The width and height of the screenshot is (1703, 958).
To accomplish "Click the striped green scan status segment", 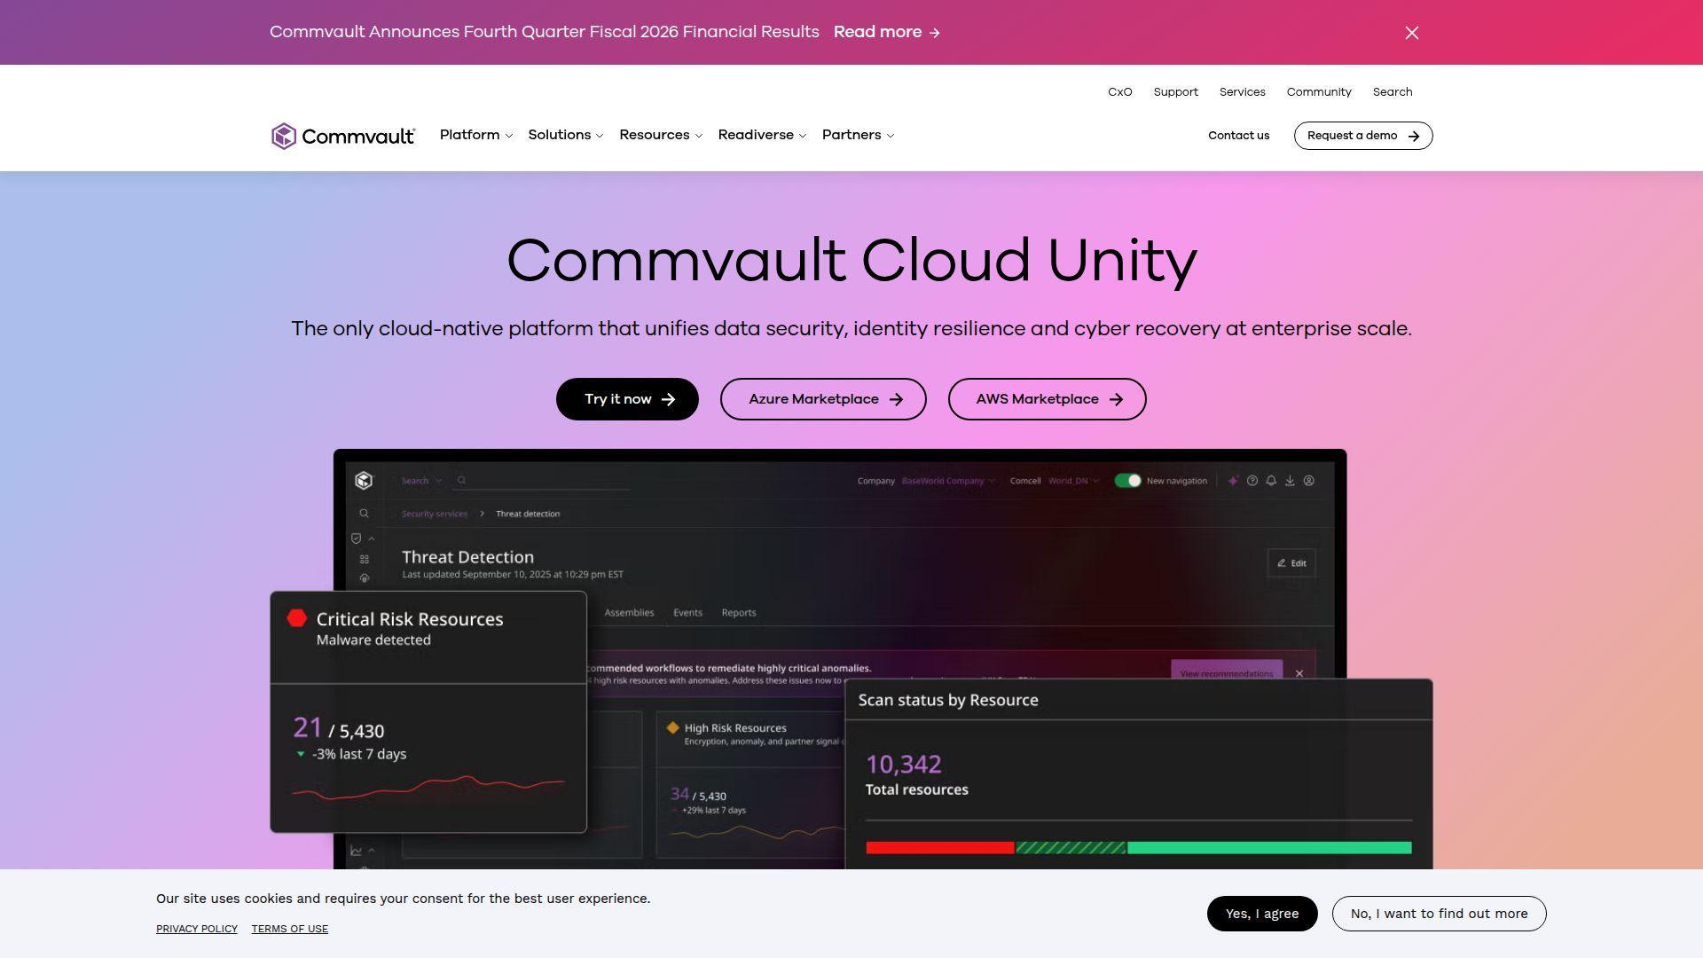I will pos(1071,848).
